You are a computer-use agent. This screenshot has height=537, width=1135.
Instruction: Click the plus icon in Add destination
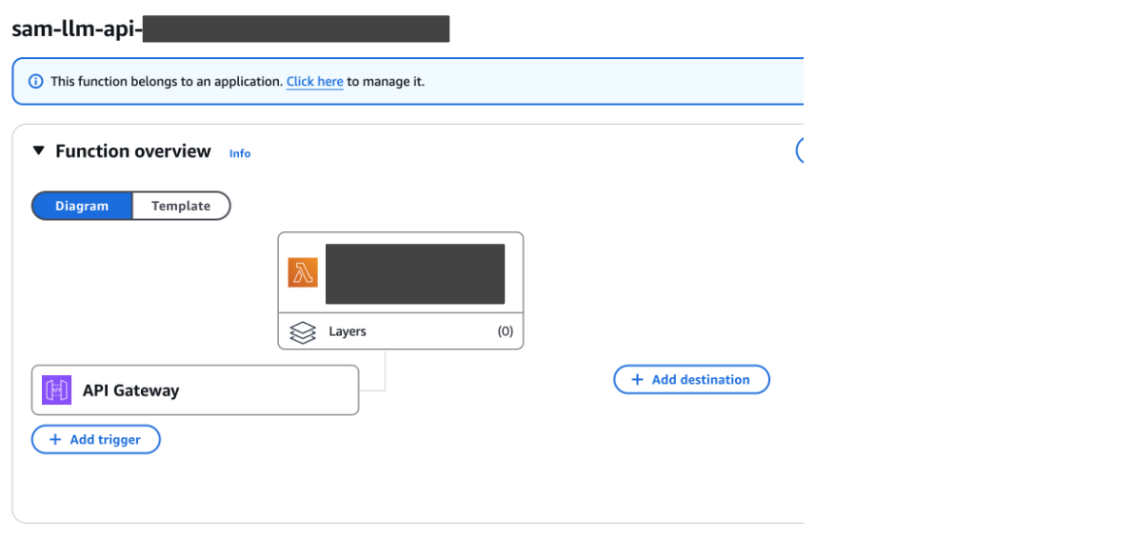tap(637, 380)
